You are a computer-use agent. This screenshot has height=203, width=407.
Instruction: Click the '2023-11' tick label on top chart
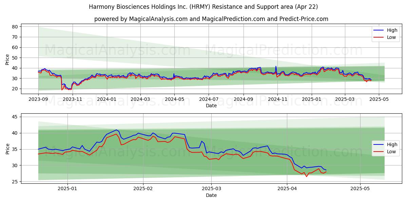pyautogui.click(x=73, y=99)
